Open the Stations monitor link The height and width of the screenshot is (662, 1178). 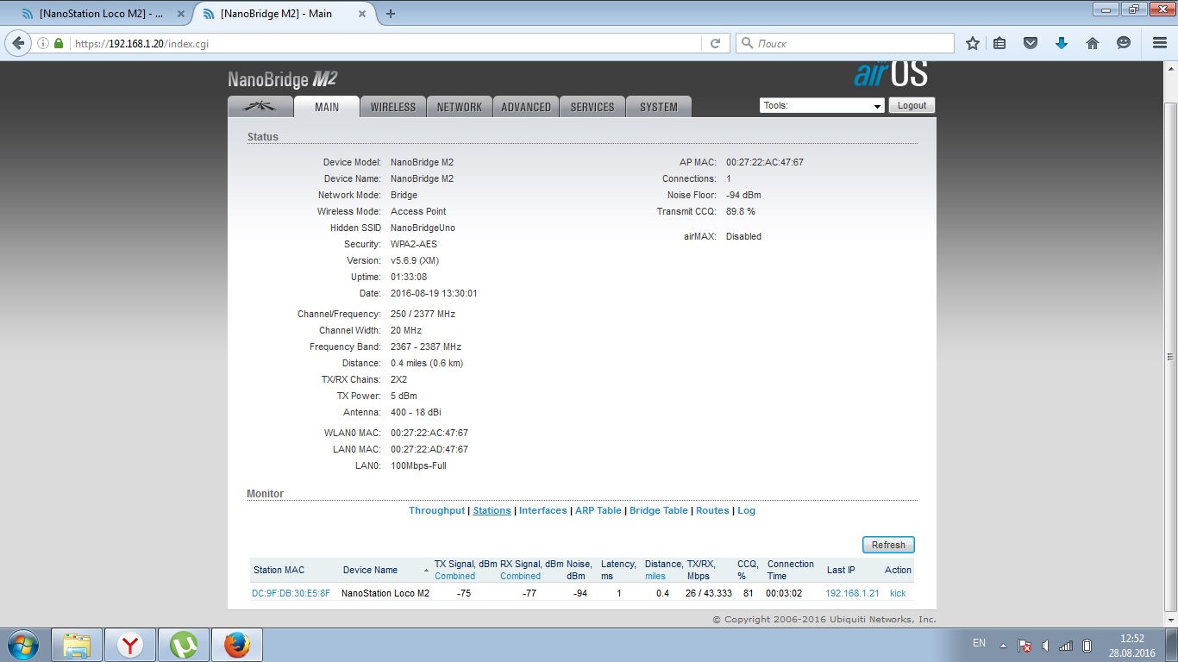[x=492, y=510]
